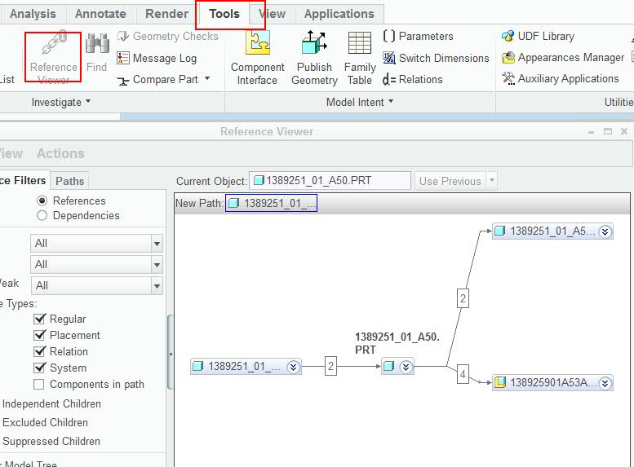
Task: Click the panel collapse handle beside filters
Action: (171, 354)
